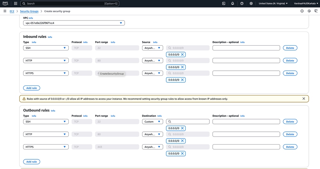
Task: Open inbound Protocol Info link
Action: [x=85, y=42]
